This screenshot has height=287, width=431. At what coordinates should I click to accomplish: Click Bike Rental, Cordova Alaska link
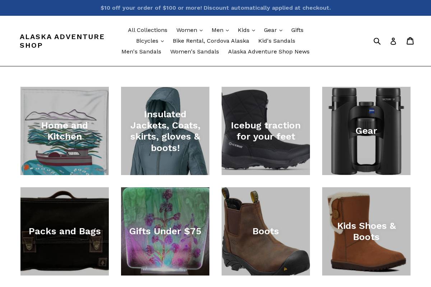[211, 41]
